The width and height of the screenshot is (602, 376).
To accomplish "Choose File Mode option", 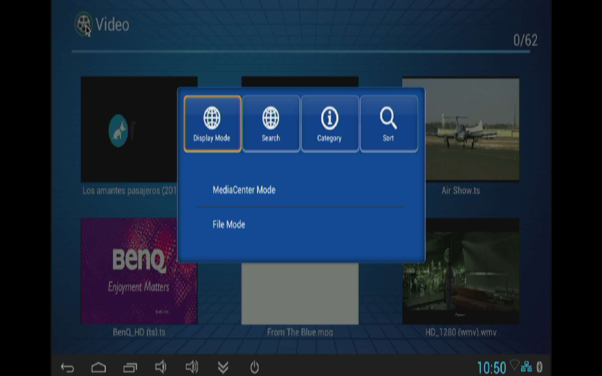I will [229, 224].
